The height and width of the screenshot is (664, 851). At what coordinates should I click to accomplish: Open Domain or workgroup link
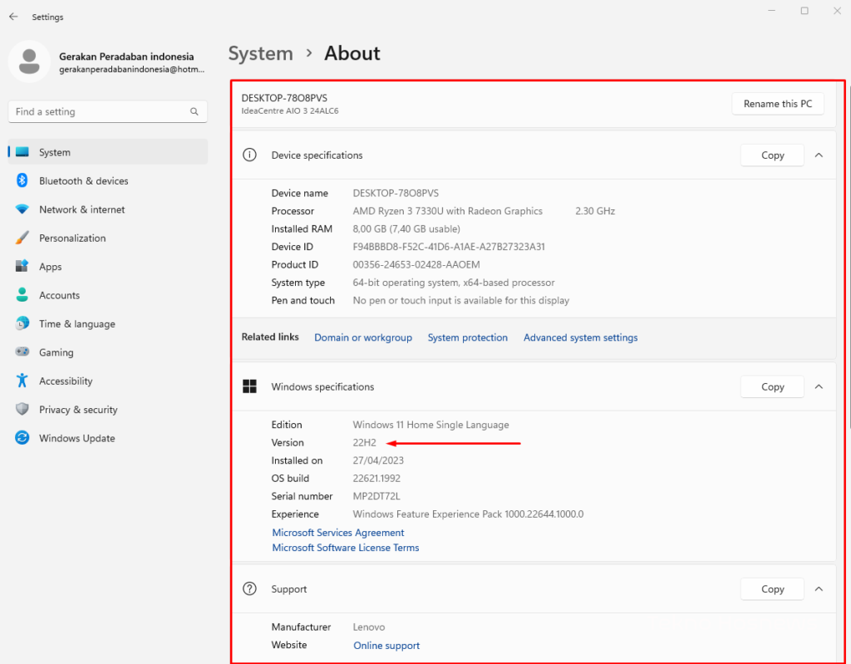(x=363, y=337)
